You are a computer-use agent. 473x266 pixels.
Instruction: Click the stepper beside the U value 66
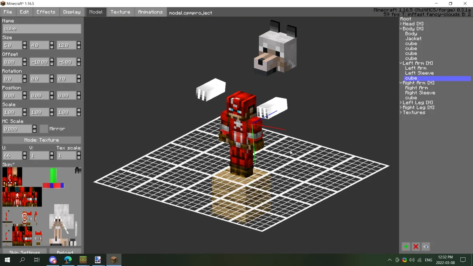pyautogui.click(x=24, y=156)
